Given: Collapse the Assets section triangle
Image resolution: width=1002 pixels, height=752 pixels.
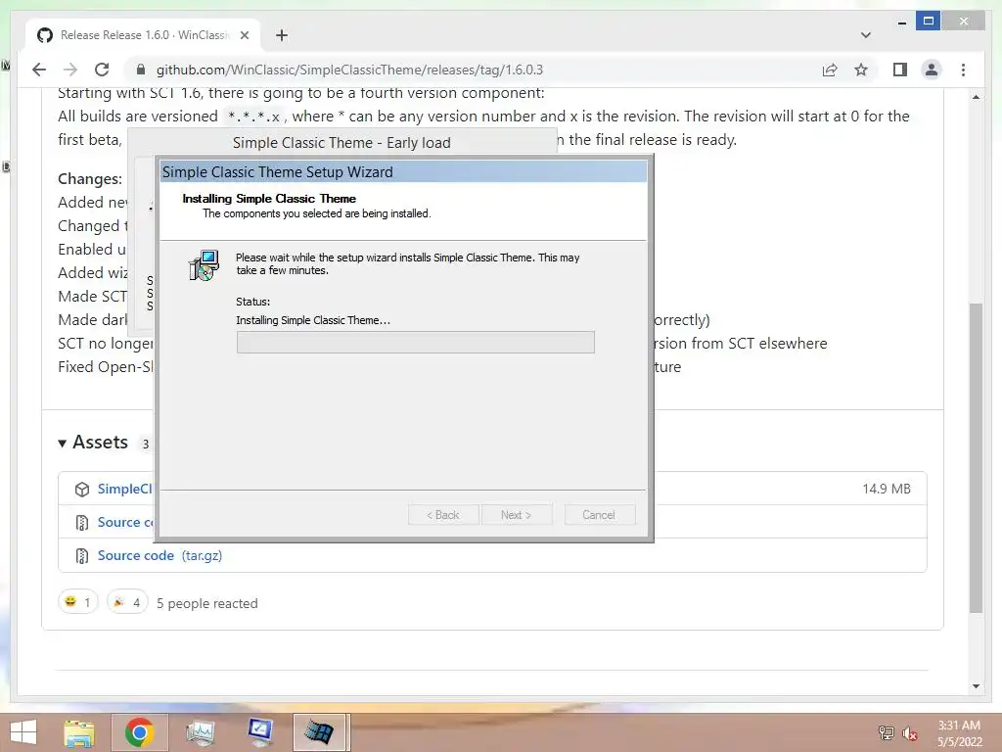Looking at the screenshot, I should click(62, 444).
